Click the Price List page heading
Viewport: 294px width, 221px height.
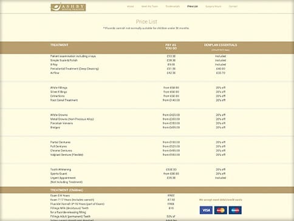pos(146,22)
